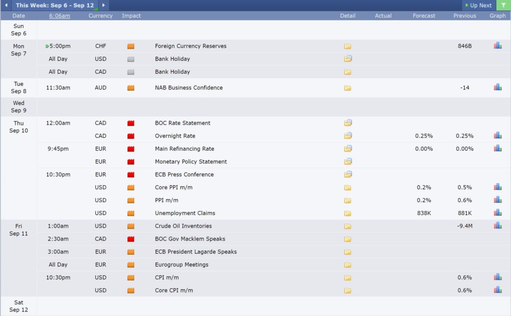
Task: Open detail folder for BOC Rate Statement
Action: (348, 123)
